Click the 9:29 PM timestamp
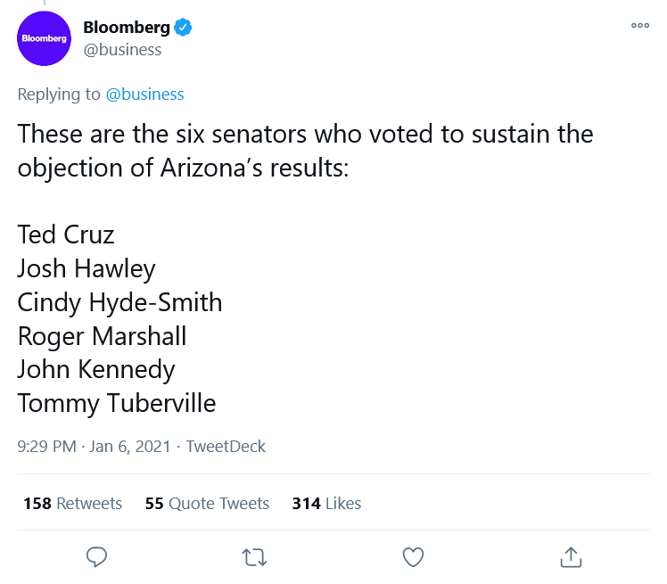 coord(46,447)
